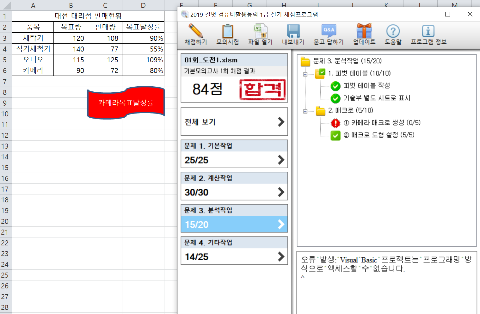Open 모의시험 clipboard icon

point(227,32)
